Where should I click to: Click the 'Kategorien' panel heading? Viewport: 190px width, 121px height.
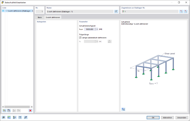tap(41, 22)
